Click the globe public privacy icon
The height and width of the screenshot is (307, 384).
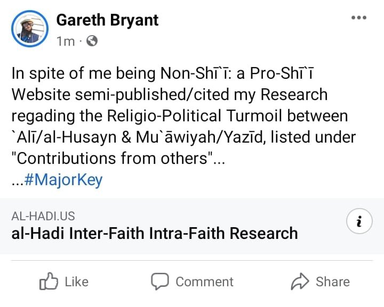(92, 41)
